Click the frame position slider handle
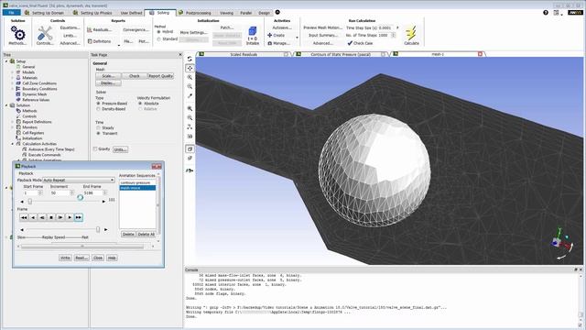The image size is (586, 330). click(x=30, y=202)
